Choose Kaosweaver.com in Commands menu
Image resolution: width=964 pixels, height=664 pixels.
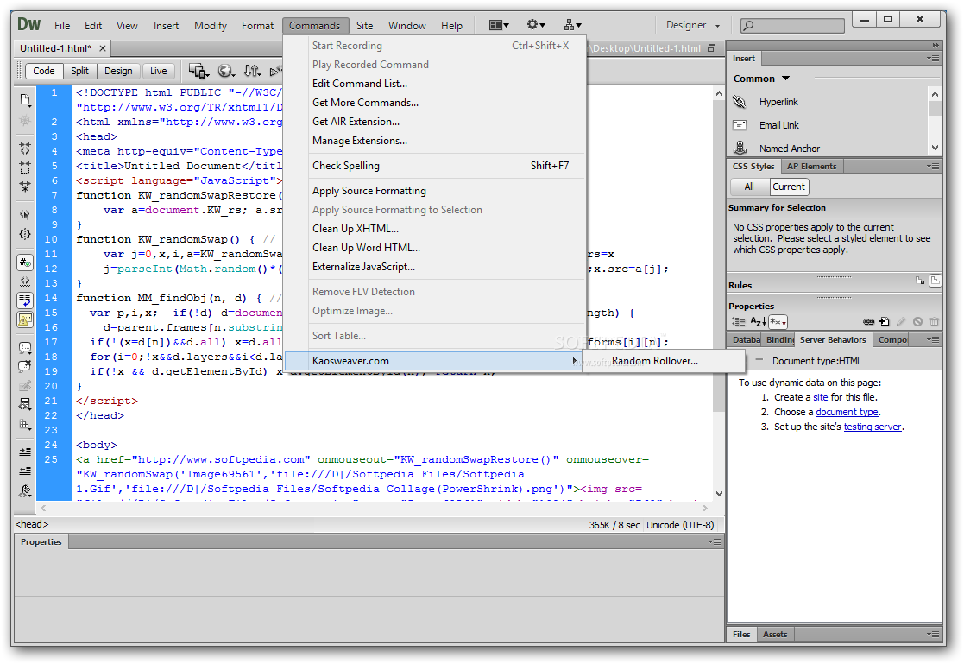pyautogui.click(x=434, y=361)
